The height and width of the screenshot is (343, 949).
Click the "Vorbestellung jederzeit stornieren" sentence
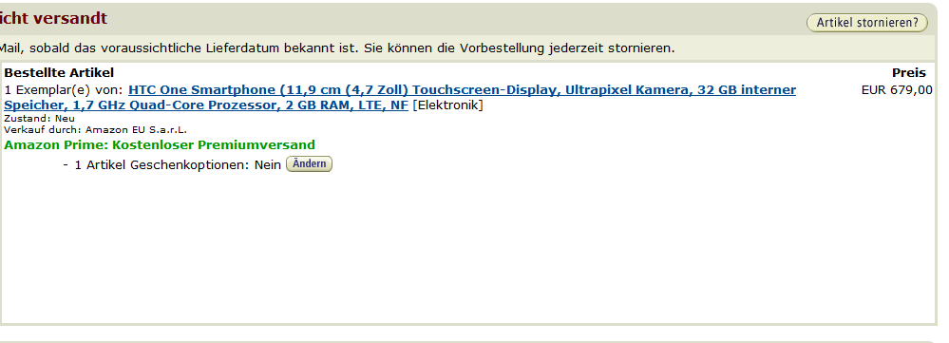pos(567,48)
